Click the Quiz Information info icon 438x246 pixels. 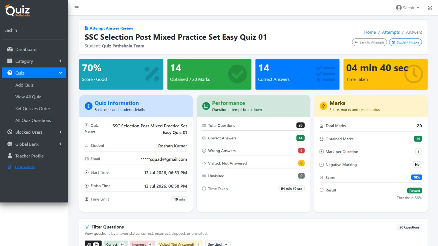pyautogui.click(x=88, y=106)
